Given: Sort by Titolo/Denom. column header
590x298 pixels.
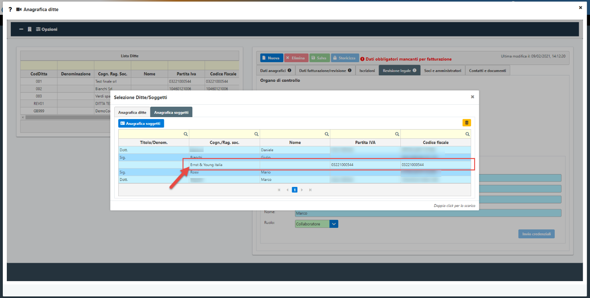Looking at the screenshot, I should 154,142.
